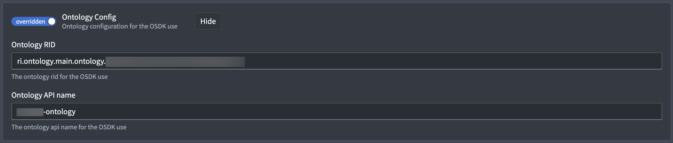Focus the Ontology API name input field
Screen dimensions: 673x143
tap(337, 111)
